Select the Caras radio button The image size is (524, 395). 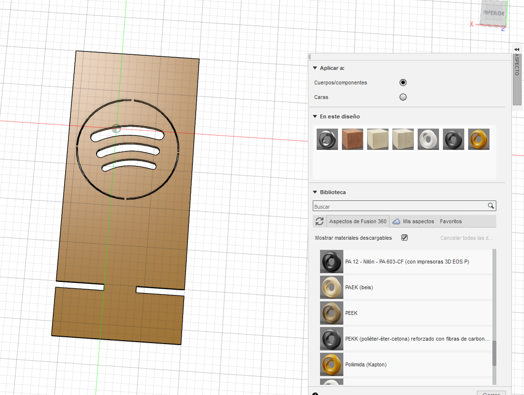point(403,97)
